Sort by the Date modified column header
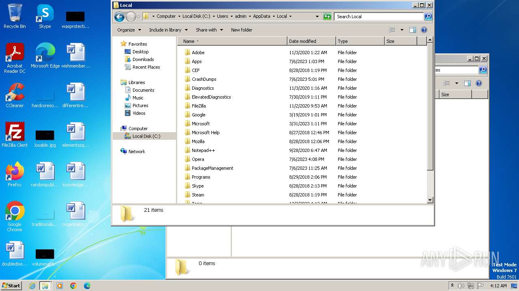 coord(311,41)
